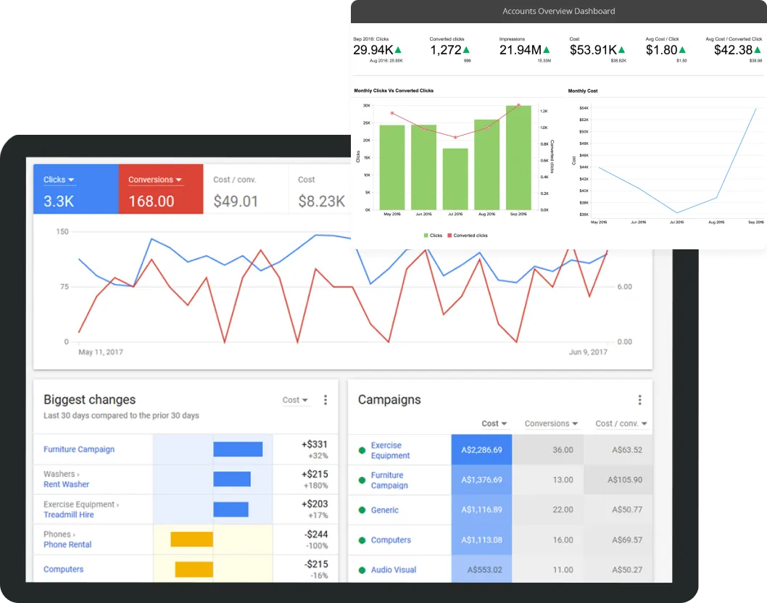
Task: Open the Furniture Campaign link in Biggest changes
Action: point(79,449)
